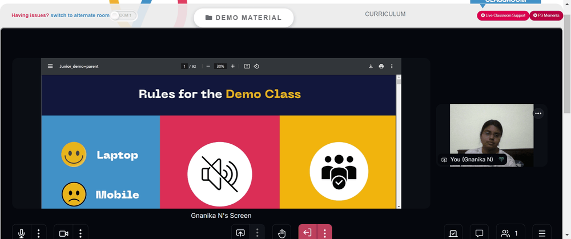The width and height of the screenshot is (571, 239).
Task: Click the sad smiley next to Mobile
Action: click(x=74, y=195)
